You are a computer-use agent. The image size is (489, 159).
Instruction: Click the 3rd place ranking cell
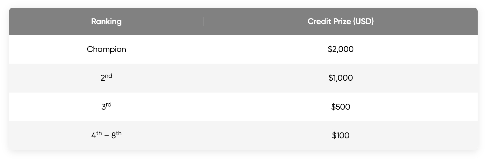coord(106,106)
